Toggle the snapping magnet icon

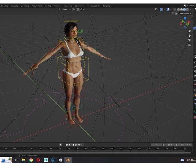coord(78,9)
